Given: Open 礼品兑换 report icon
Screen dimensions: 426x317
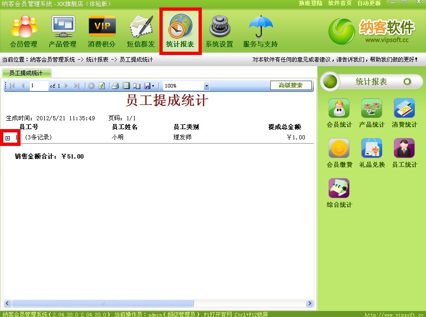Looking at the screenshot, I should click(x=371, y=153).
